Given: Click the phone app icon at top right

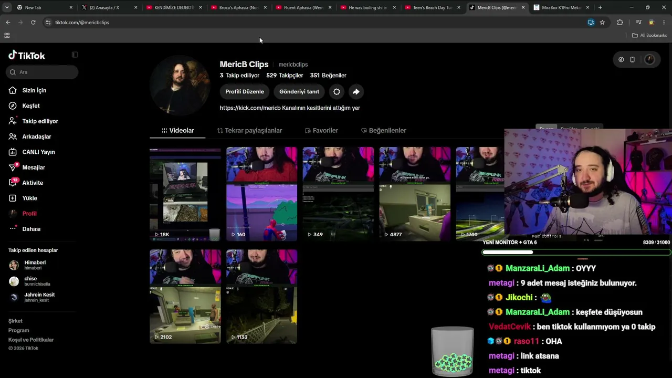Looking at the screenshot, I should click(632, 59).
